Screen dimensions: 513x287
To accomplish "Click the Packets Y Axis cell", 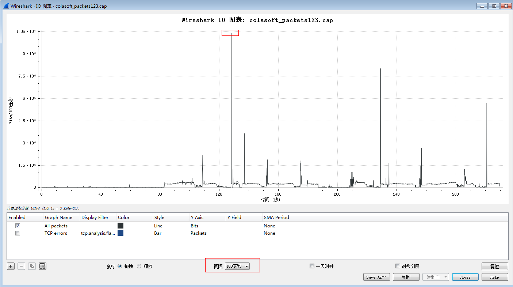I will pos(199,233).
